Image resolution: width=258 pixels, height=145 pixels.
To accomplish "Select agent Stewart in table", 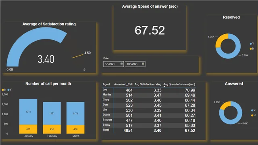I will click(x=107, y=120).
